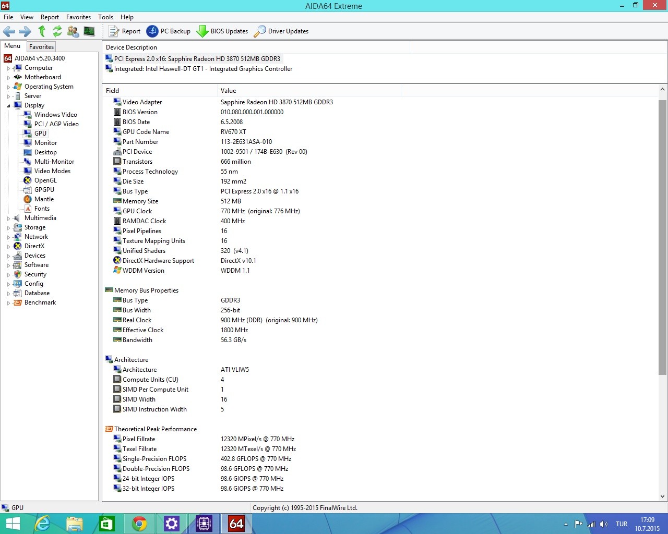
Task: Switch to the Menu tab
Action: point(13,46)
